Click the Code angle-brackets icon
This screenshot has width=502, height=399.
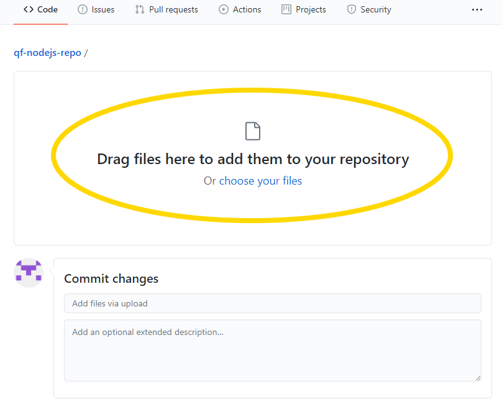(x=29, y=9)
